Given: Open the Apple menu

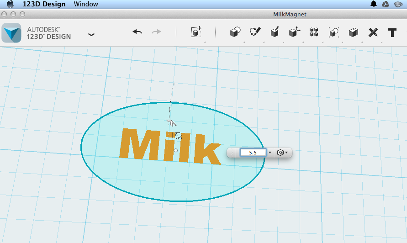Looking at the screenshot, I should click(x=11, y=4).
